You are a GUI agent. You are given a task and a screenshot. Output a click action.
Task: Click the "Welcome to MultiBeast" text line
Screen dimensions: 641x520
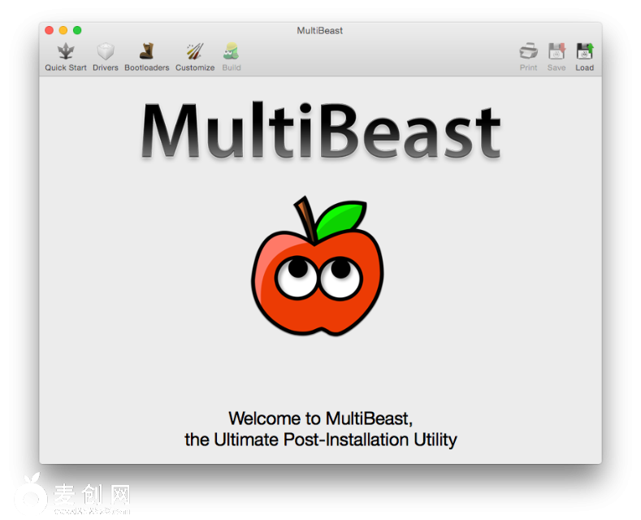(x=320, y=419)
